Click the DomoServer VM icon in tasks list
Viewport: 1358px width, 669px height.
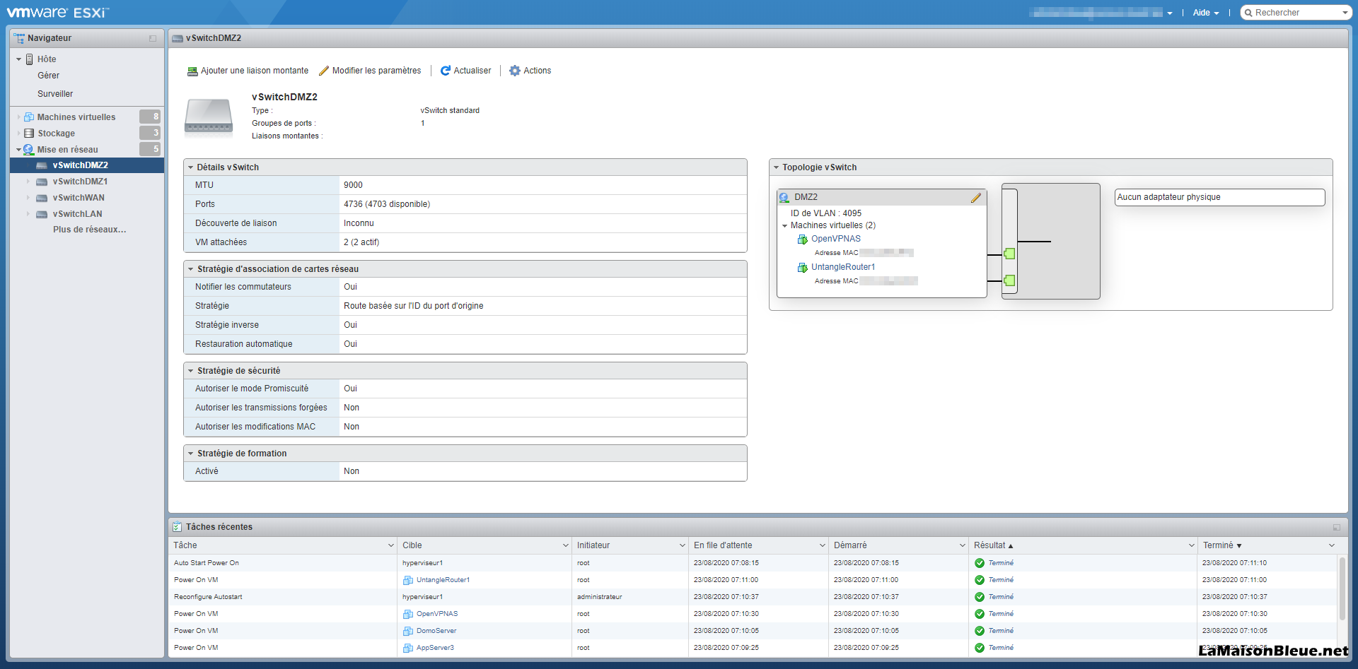click(x=408, y=632)
